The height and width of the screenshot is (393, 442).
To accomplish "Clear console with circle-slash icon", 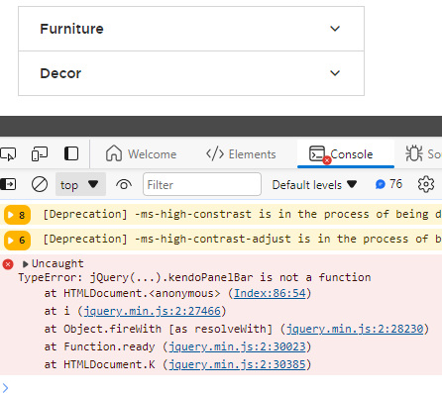I will tap(40, 184).
